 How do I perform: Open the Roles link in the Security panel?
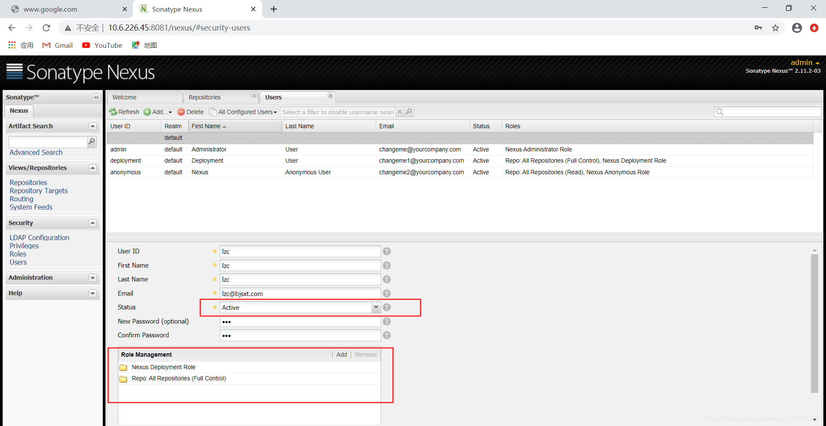click(18, 254)
